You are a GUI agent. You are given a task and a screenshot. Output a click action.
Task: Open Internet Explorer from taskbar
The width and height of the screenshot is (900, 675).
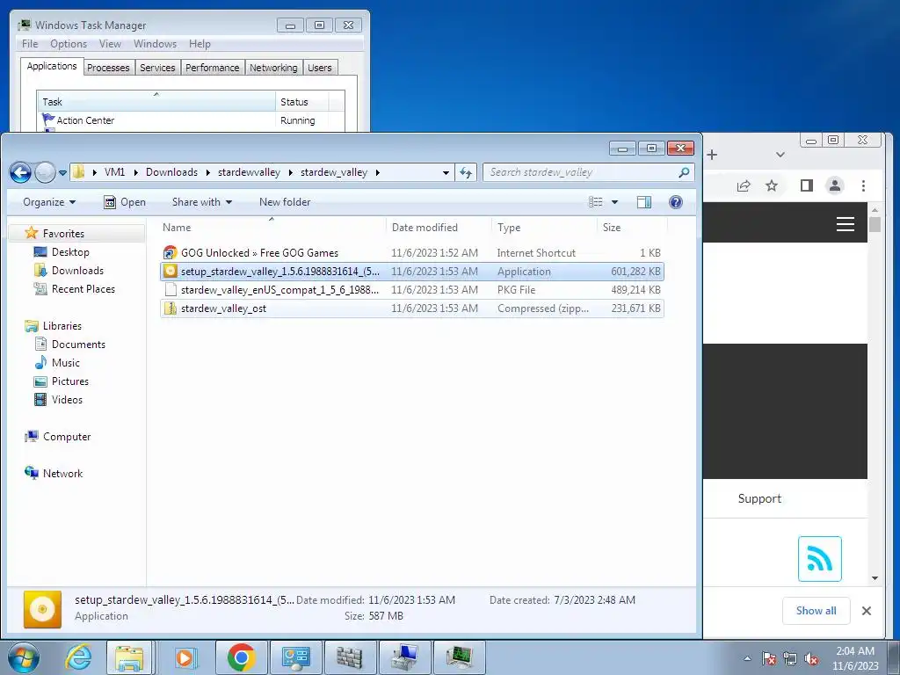click(x=78, y=657)
